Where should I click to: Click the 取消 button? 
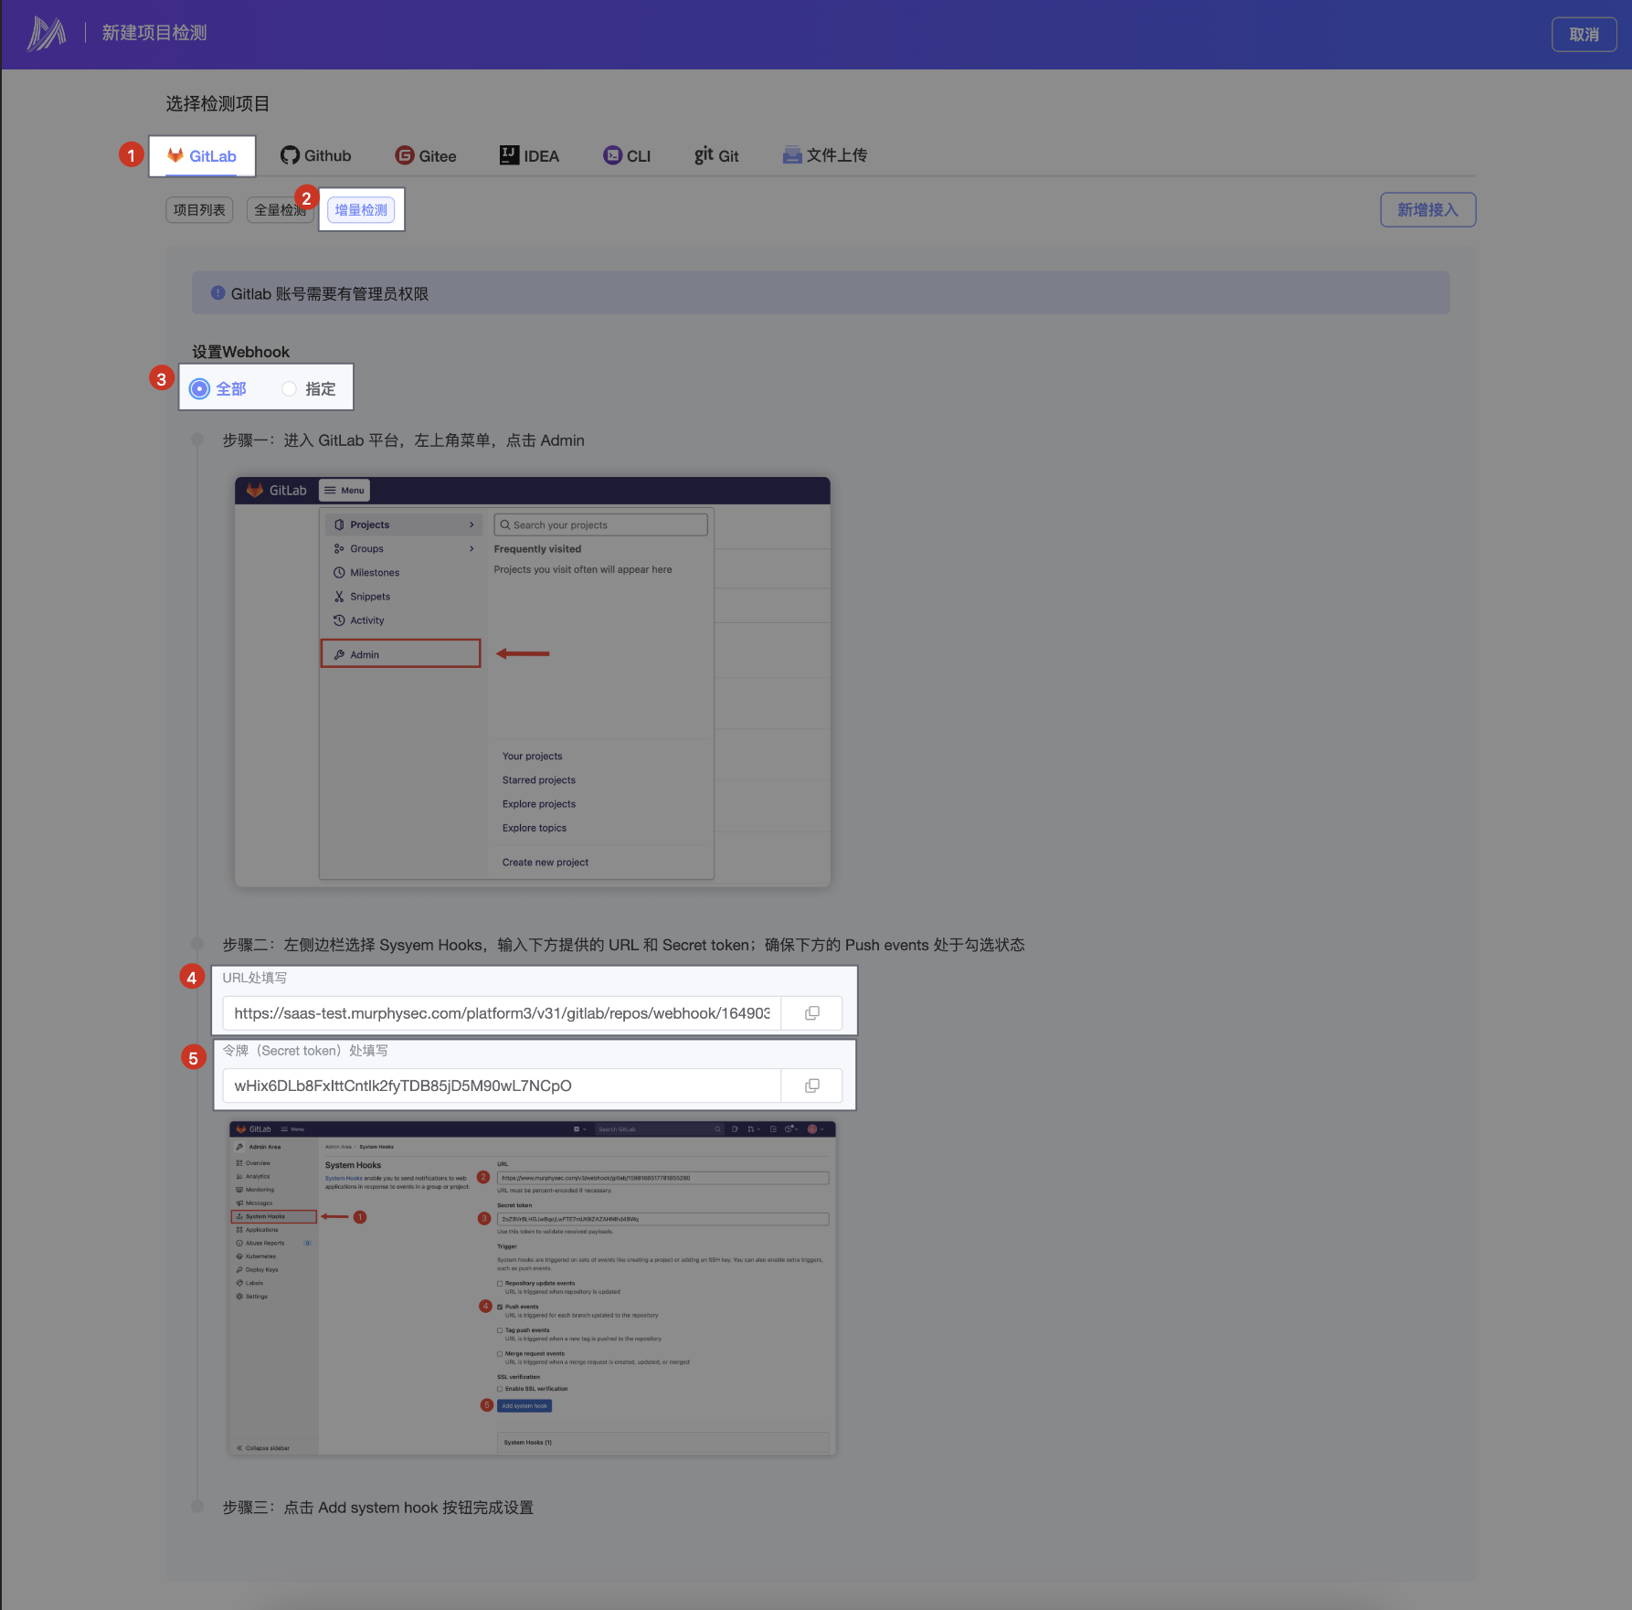1584,34
